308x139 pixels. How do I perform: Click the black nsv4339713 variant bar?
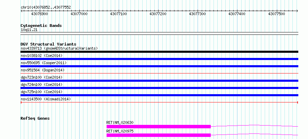click(x=159, y=52)
